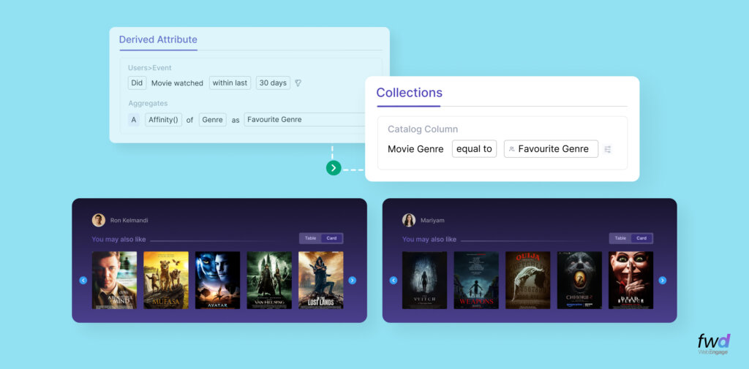This screenshot has height=369, width=749.
Task: Switch Ron Kelmandi's view to Table
Action: 310,238
